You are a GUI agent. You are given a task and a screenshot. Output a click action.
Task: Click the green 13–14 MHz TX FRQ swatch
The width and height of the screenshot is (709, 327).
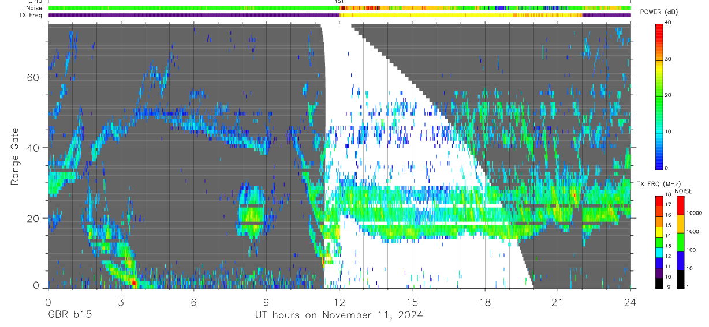pyautogui.click(x=659, y=242)
